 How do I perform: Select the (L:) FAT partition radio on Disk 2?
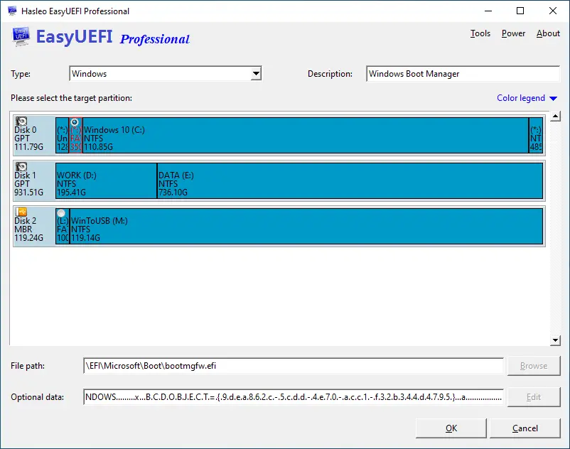[x=62, y=212]
